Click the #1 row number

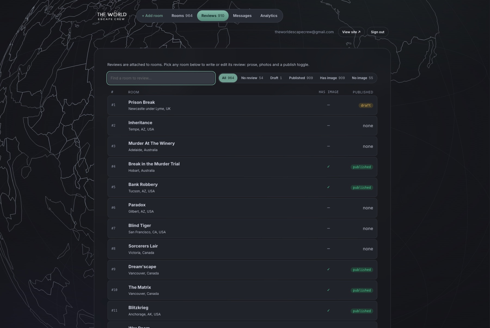(113, 105)
